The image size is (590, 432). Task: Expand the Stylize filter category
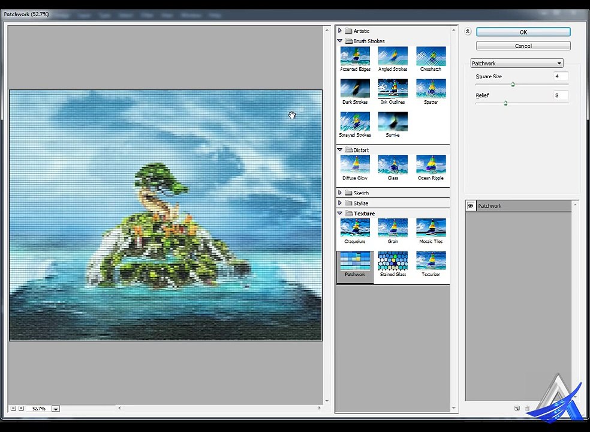[340, 203]
